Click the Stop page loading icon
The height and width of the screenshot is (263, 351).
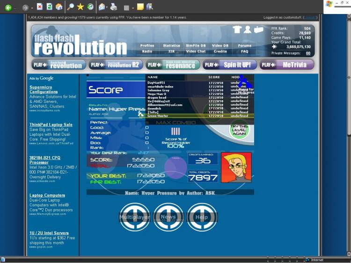point(40,7)
